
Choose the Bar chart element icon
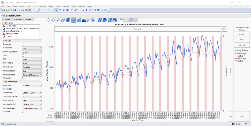coord(79,20)
